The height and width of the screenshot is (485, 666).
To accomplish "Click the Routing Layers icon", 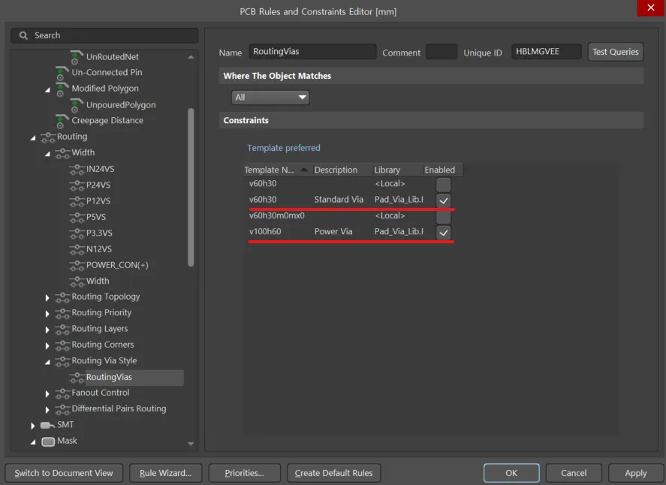I will point(62,329).
